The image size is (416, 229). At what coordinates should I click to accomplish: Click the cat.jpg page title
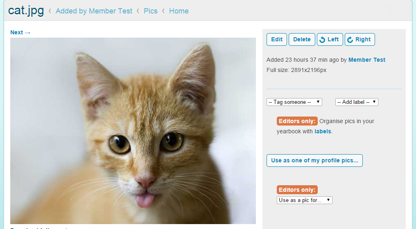click(x=26, y=11)
